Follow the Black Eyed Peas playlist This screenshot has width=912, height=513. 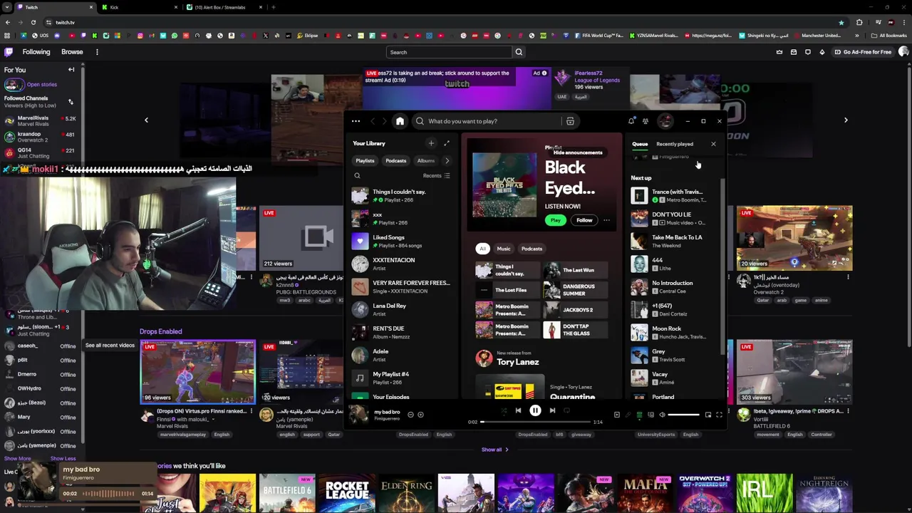[x=584, y=220]
